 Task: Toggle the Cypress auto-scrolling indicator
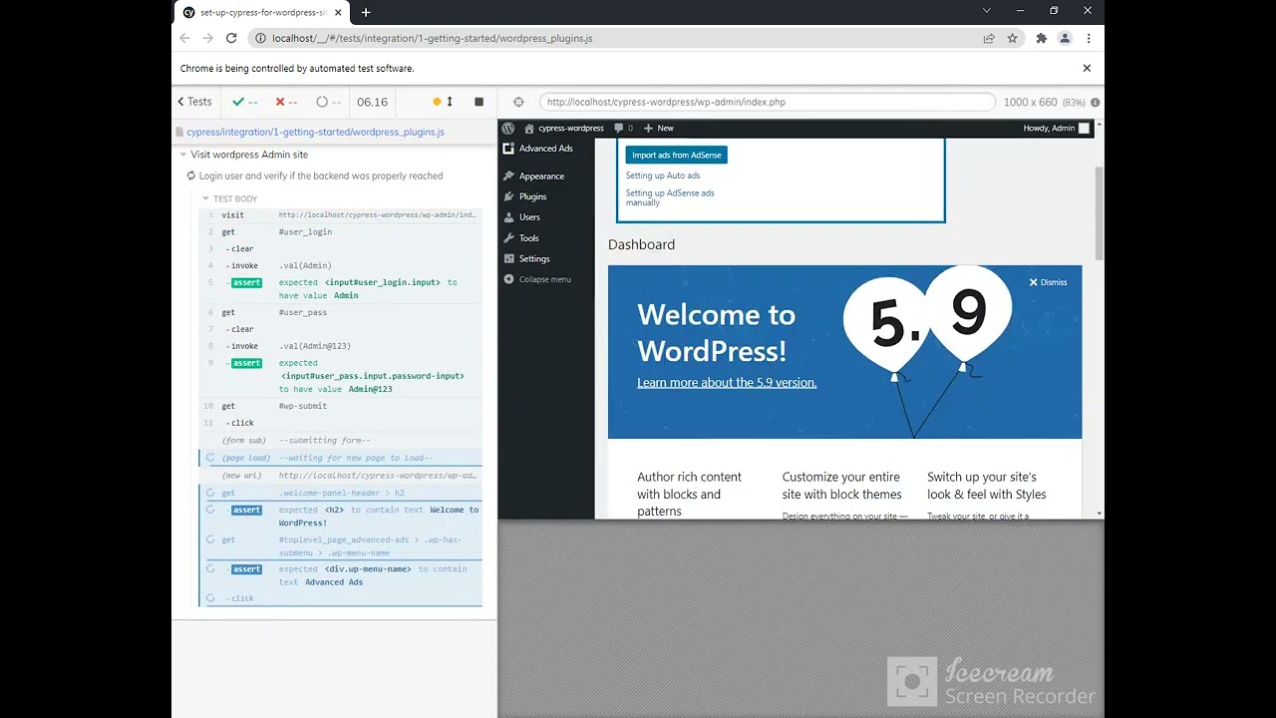click(x=444, y=102)
